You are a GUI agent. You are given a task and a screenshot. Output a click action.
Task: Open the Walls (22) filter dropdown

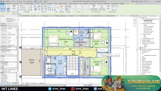click(x=5, y=24)
